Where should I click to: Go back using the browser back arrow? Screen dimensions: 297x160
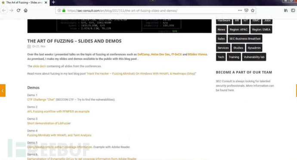point(4,10)
